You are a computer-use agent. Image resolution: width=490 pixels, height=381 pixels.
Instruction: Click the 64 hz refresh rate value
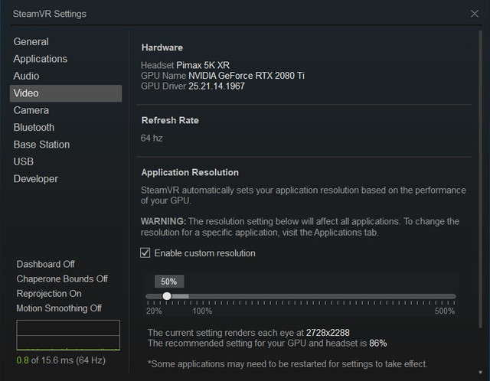[x=152, y=138]
